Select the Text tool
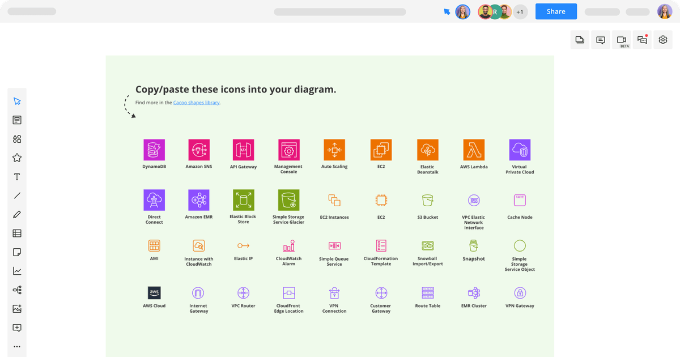The image size is (680, 357). point(17,176)
